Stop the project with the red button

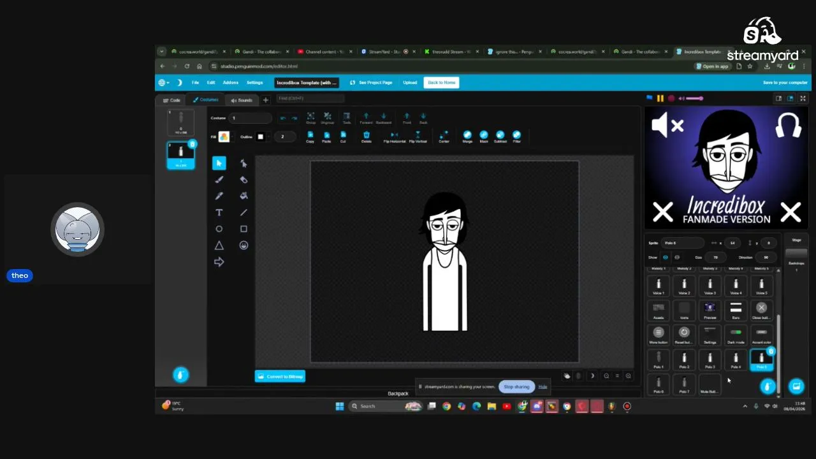[x=671, y=98]
